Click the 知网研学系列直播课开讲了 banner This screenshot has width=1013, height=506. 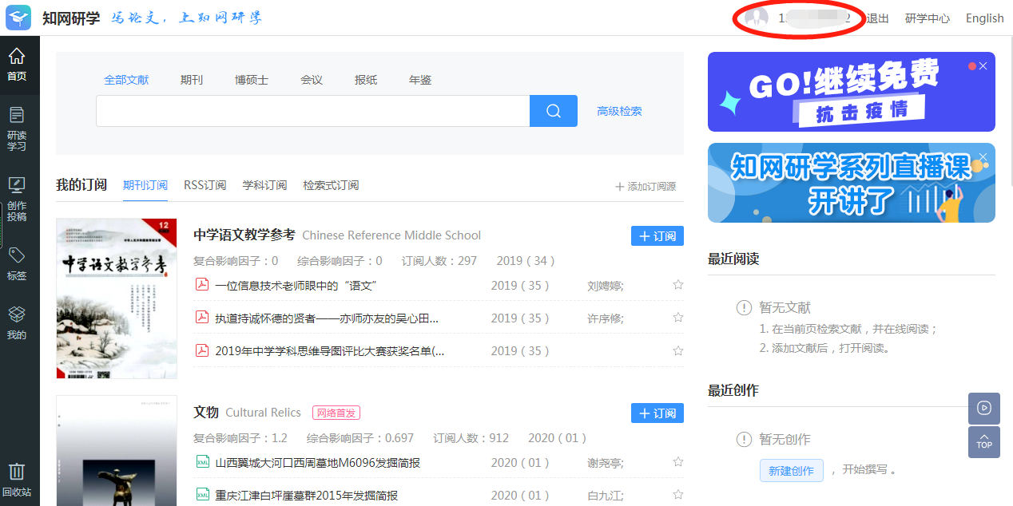tap(852, 183)
